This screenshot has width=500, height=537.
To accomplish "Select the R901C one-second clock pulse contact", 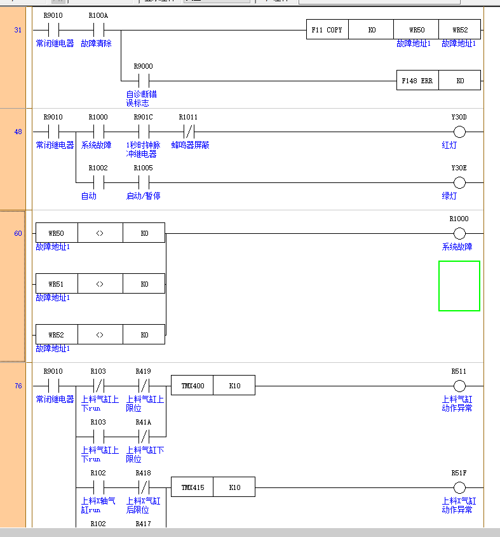I will pyautogui.click(x=144, y=132).
